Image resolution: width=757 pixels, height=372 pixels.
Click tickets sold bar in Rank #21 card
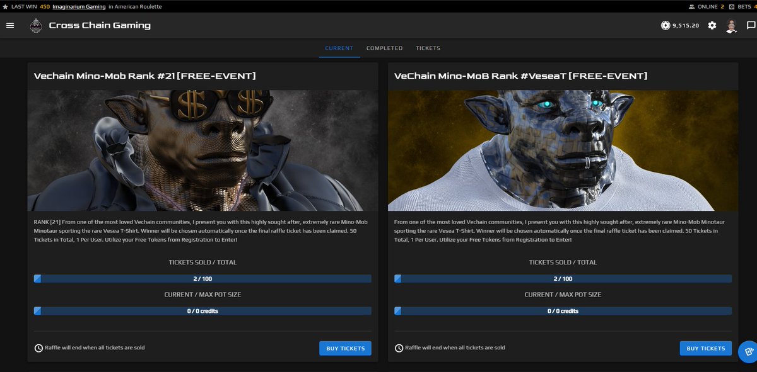(x=202, y=279)
